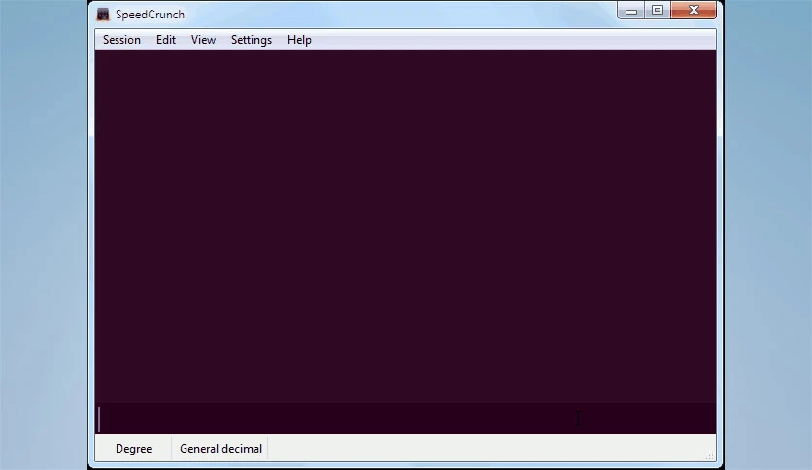Open the Help menu
Screen dimensions: 812x470
click(299, 40)
